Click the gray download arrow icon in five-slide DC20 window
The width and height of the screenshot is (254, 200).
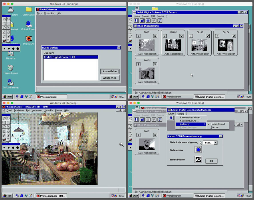tap(154, 21)
